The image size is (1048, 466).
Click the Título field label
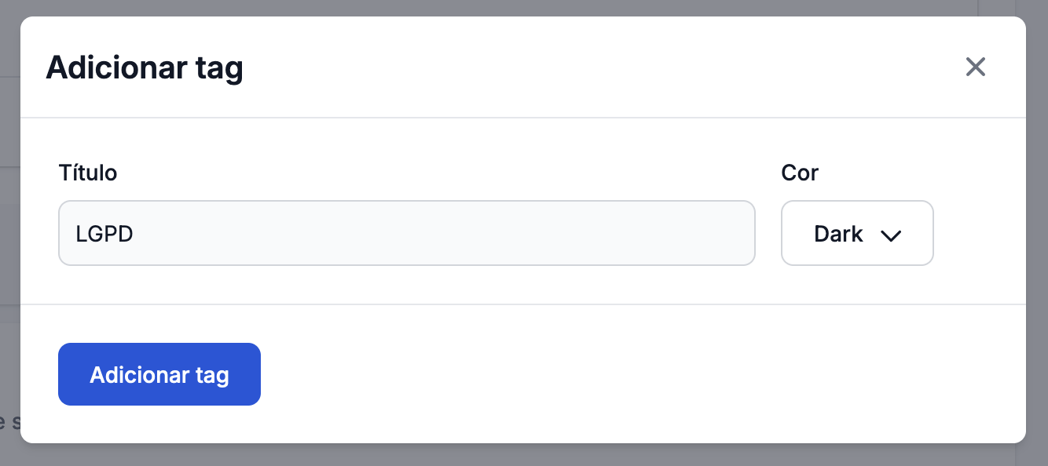88,173
